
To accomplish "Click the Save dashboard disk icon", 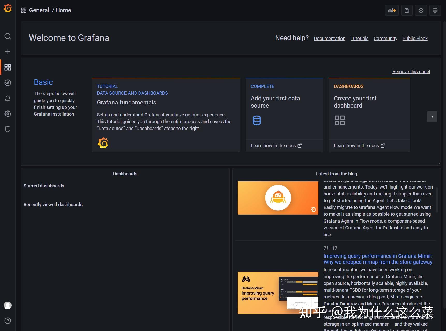I will pyautogui.click(x=407, y=10).
